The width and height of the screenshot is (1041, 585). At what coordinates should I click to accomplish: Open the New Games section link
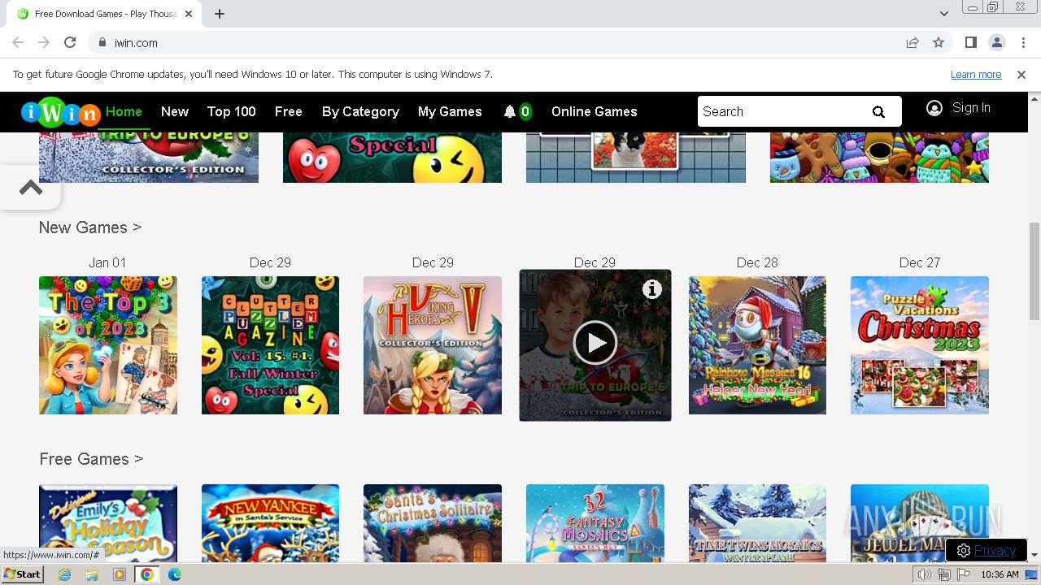point(90,227)
